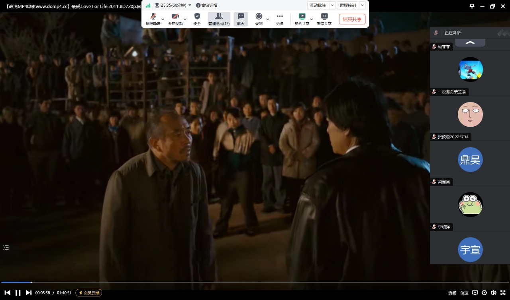This screenshot has height=300, width=510.
Task: Open 会议详情 meeting details
Action: 206,5
